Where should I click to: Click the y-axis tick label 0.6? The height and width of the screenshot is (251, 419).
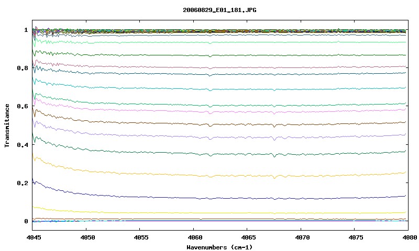point(23,106)
